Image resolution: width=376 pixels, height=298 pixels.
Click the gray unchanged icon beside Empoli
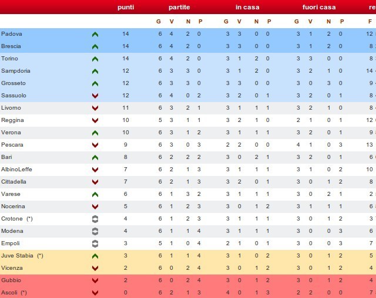pos(95,243)
